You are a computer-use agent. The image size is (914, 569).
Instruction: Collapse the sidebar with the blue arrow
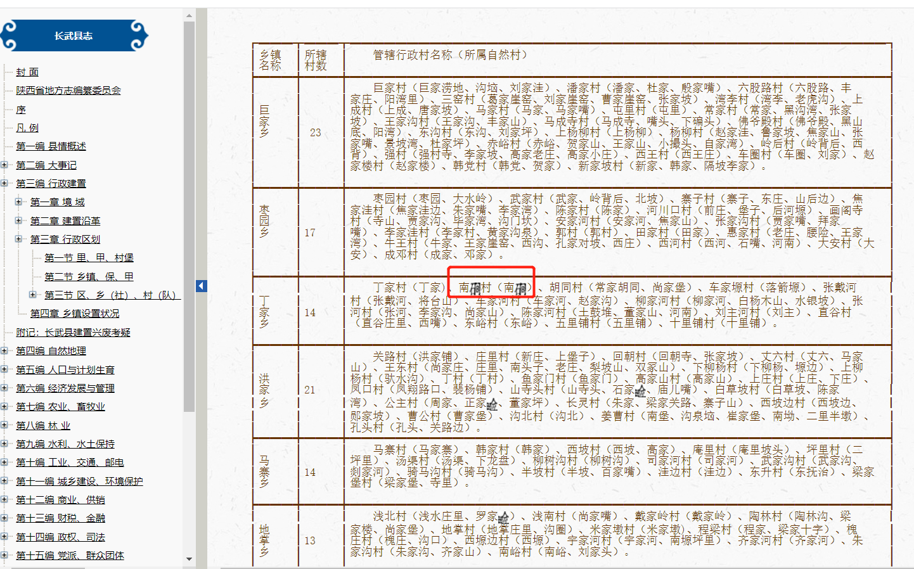pyautogui.click(x=201, y=286)
